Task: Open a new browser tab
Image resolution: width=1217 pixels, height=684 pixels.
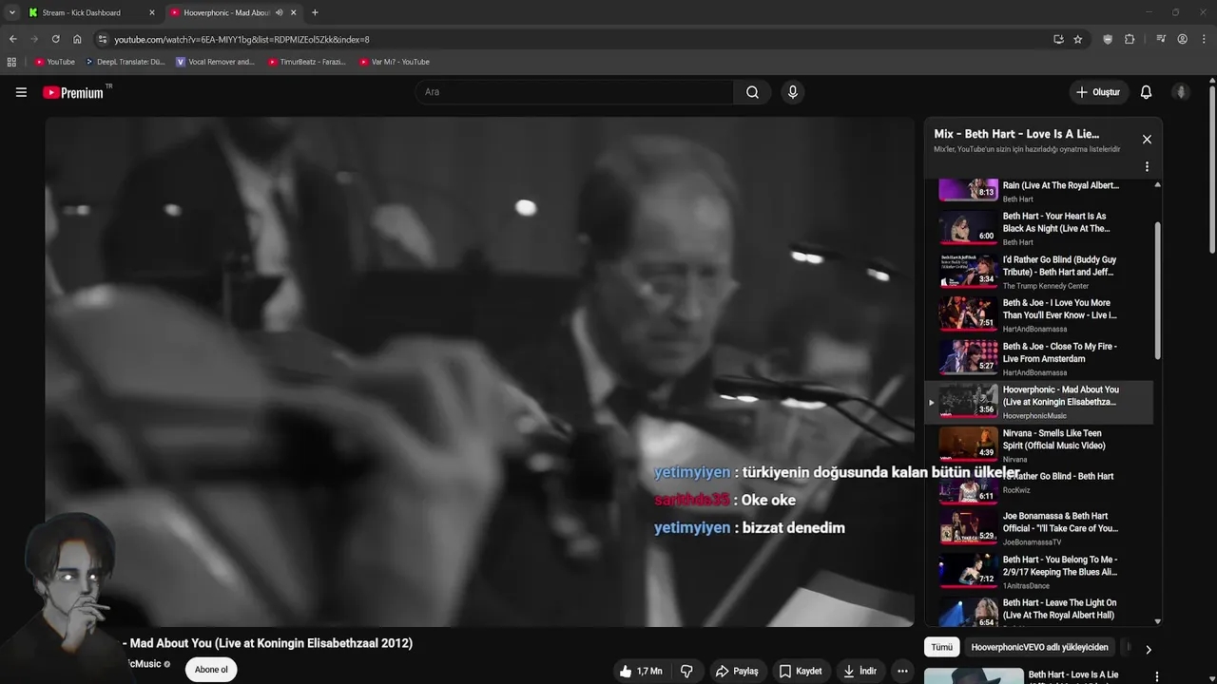Action: [315, 12]
